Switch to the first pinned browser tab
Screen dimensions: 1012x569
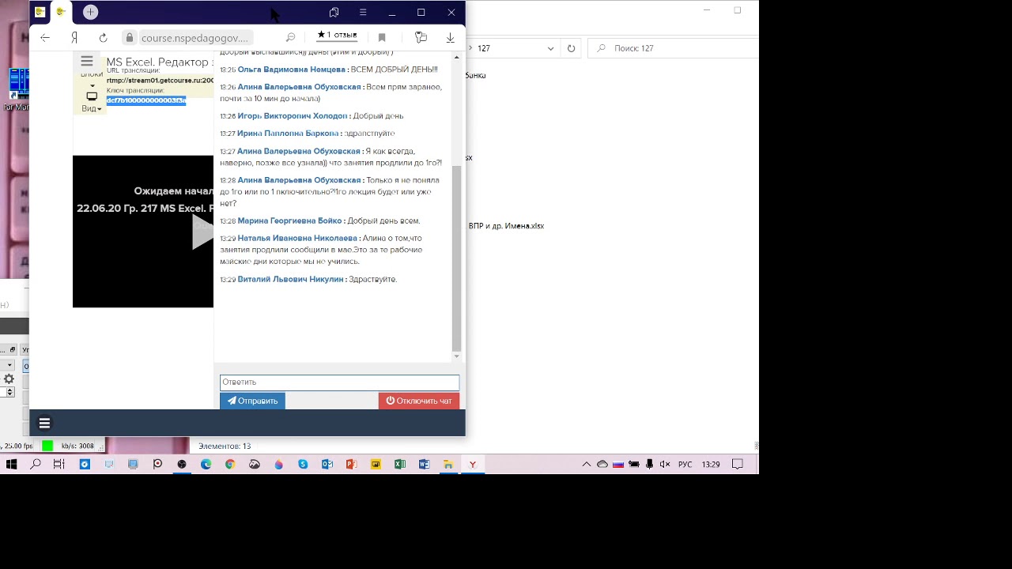click(40, 12)
